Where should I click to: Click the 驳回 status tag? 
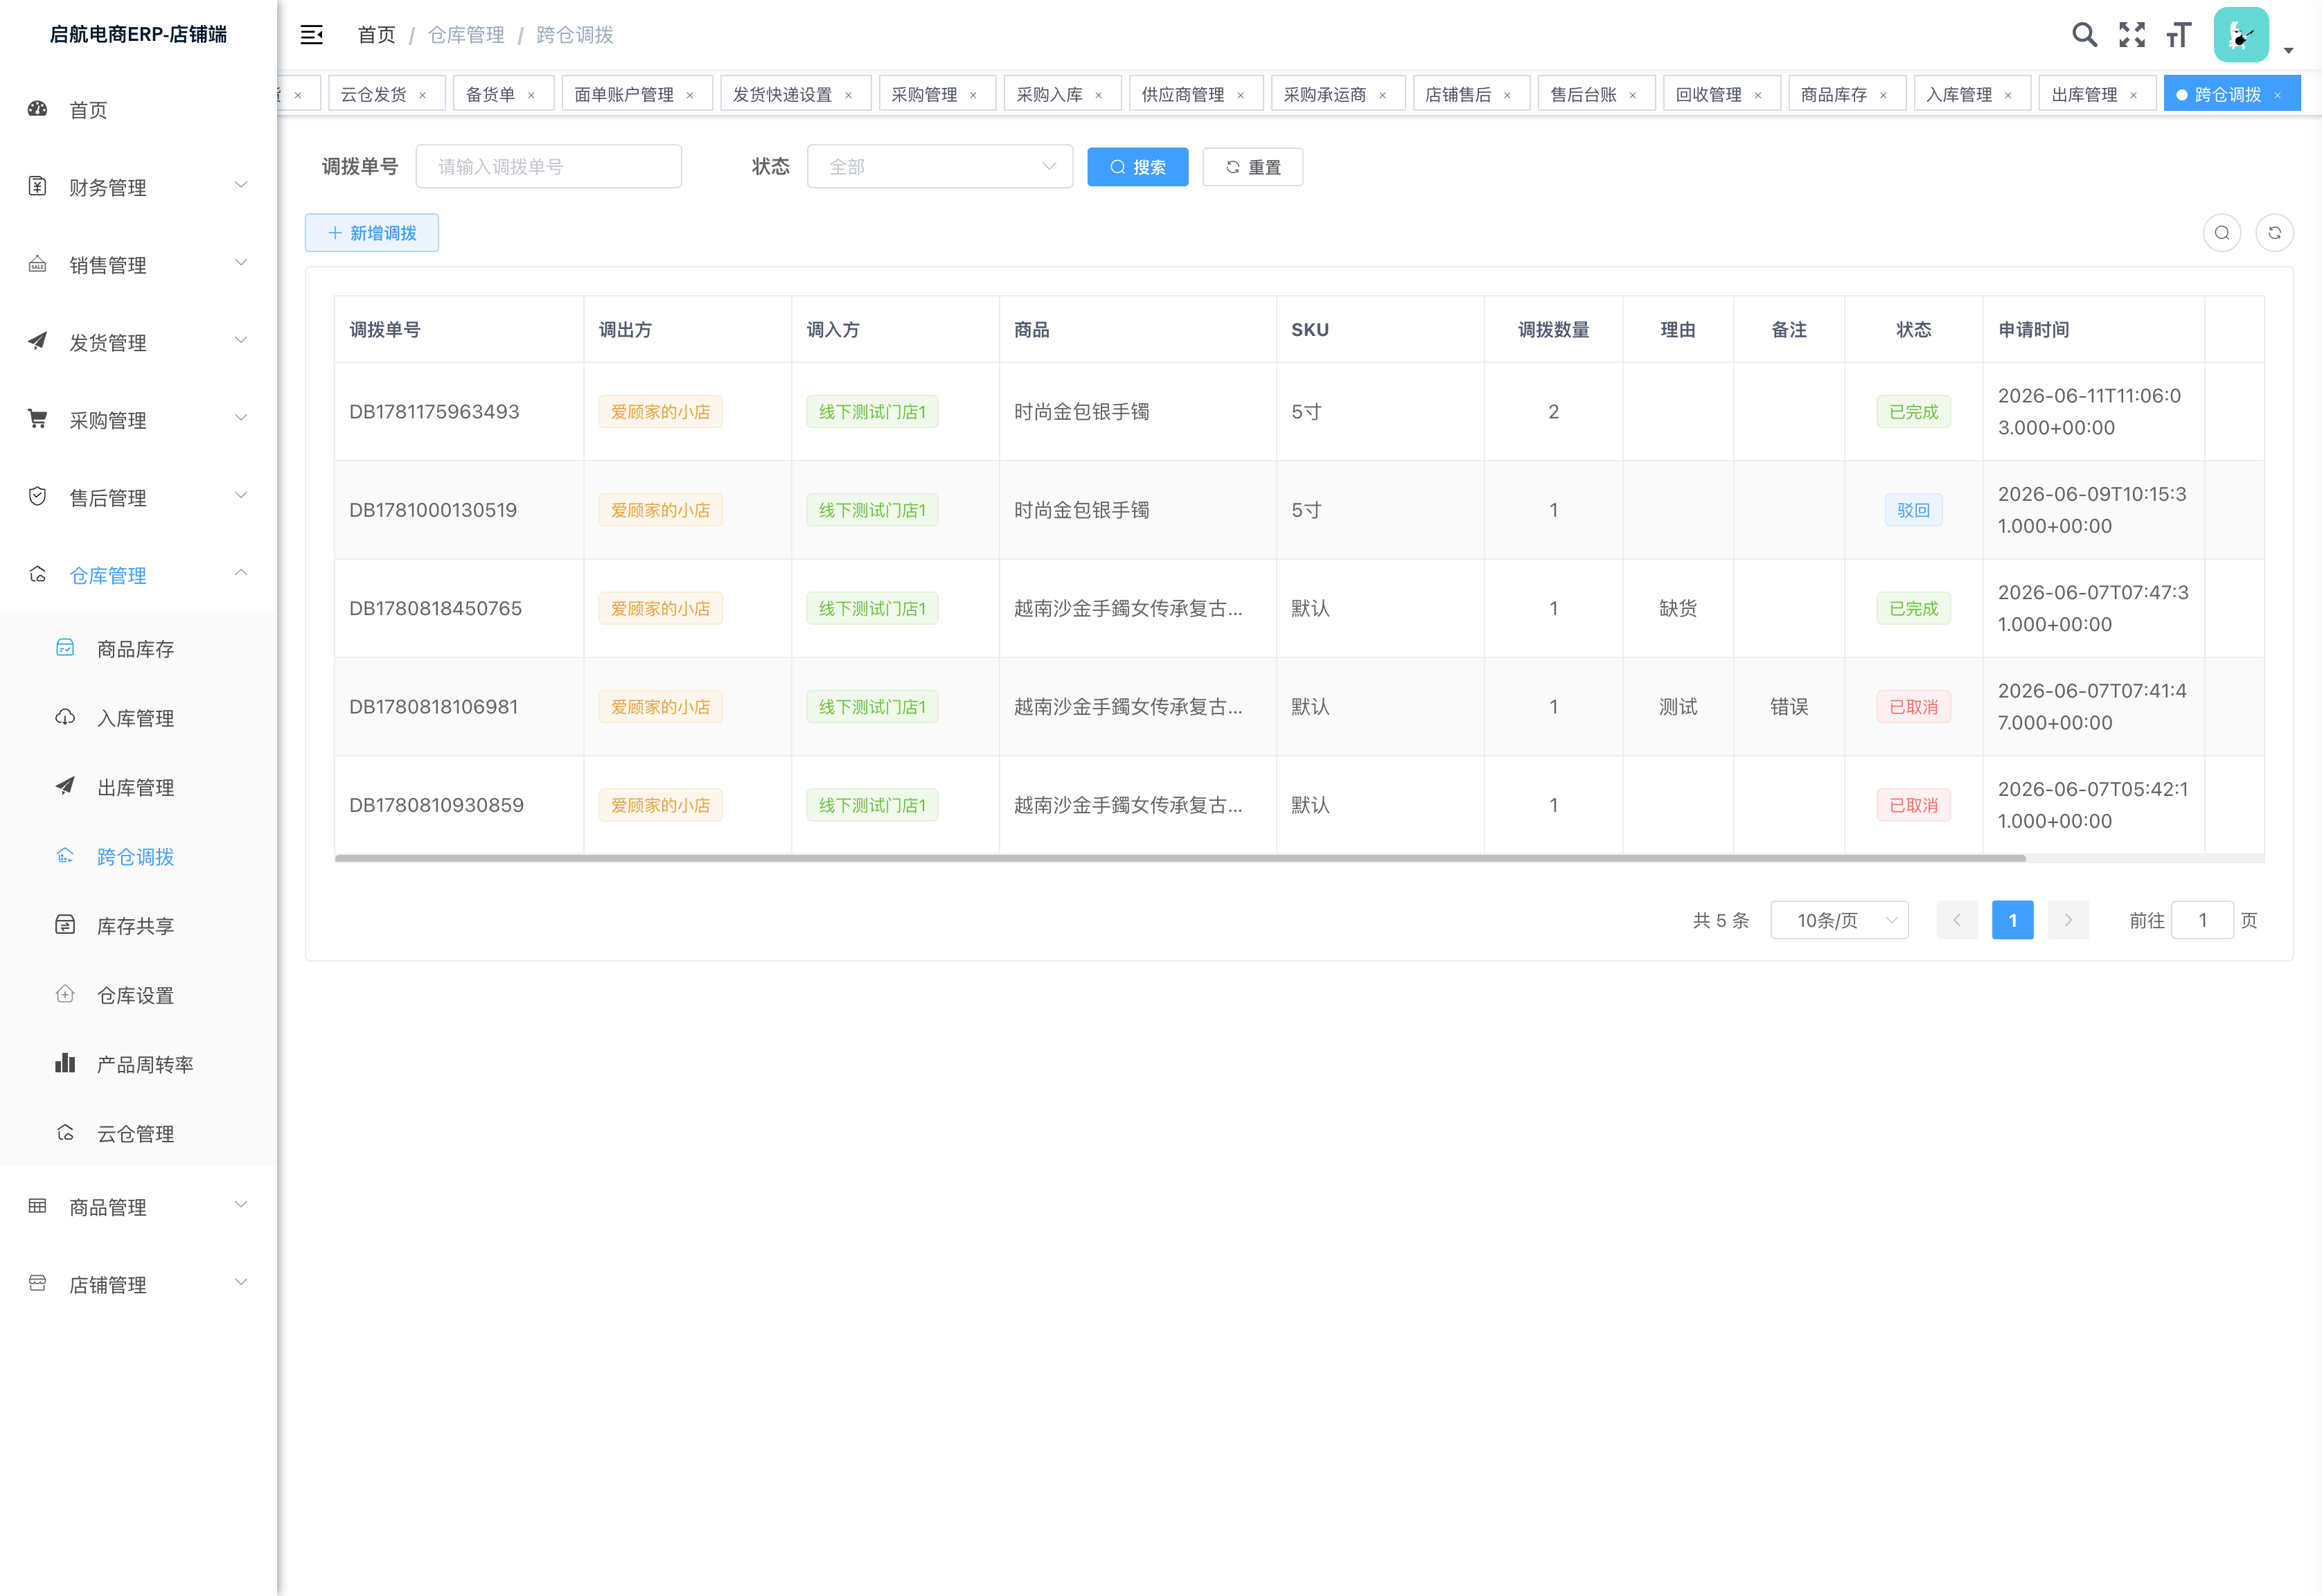(1913, 510)
